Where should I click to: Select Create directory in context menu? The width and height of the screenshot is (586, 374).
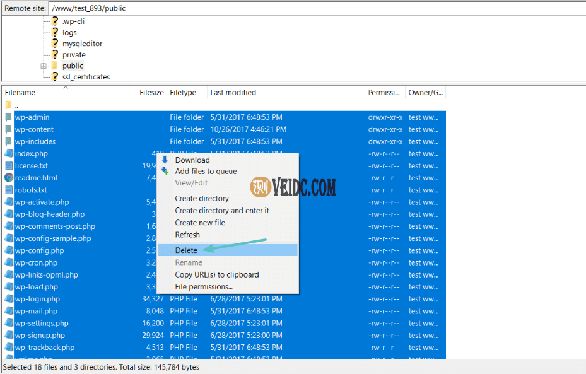[x=202, y=199]
